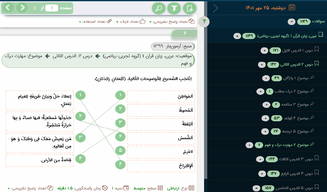Click the list icon beside نوع: ارتباطی
Image resolution: width=327 pixels, height=192 pixels.
point(191,188)
